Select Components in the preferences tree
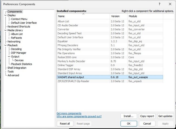 click(x=15, y=11)
